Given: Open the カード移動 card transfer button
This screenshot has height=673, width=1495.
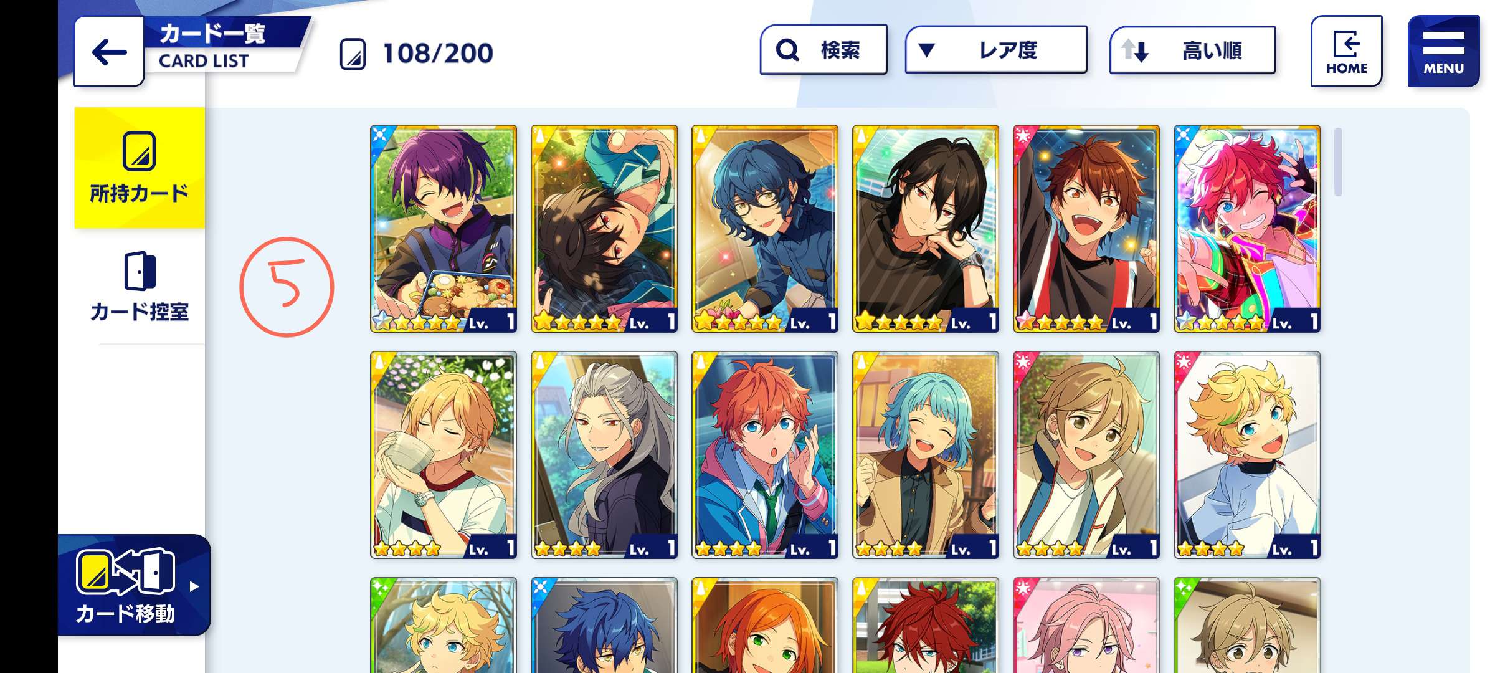Looking at the screenshot, I should click(134, 585).
